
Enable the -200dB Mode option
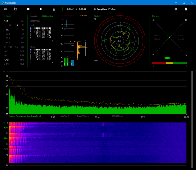pyautogui.click(x=117, y=116)
